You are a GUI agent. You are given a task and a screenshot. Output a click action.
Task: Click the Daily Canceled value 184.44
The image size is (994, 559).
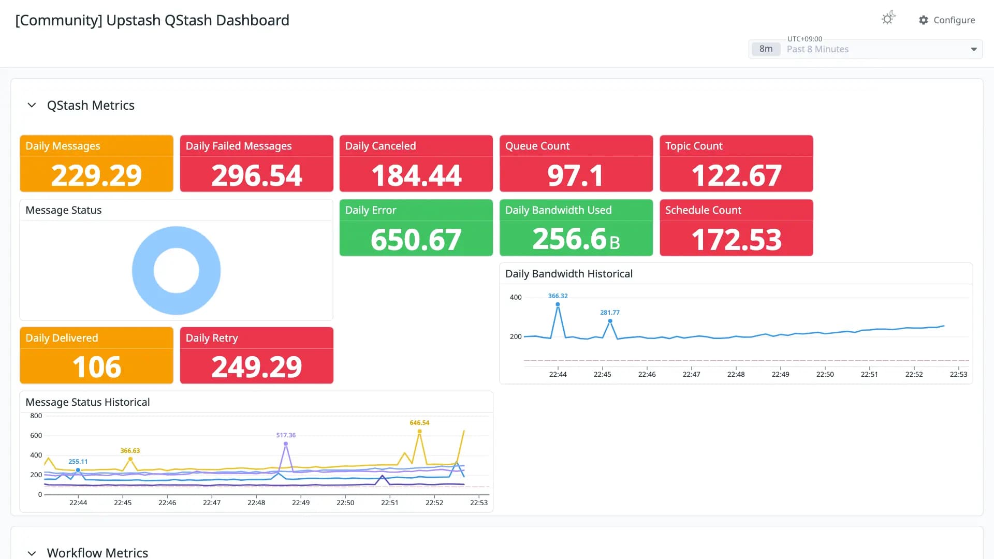coord(416,175)
